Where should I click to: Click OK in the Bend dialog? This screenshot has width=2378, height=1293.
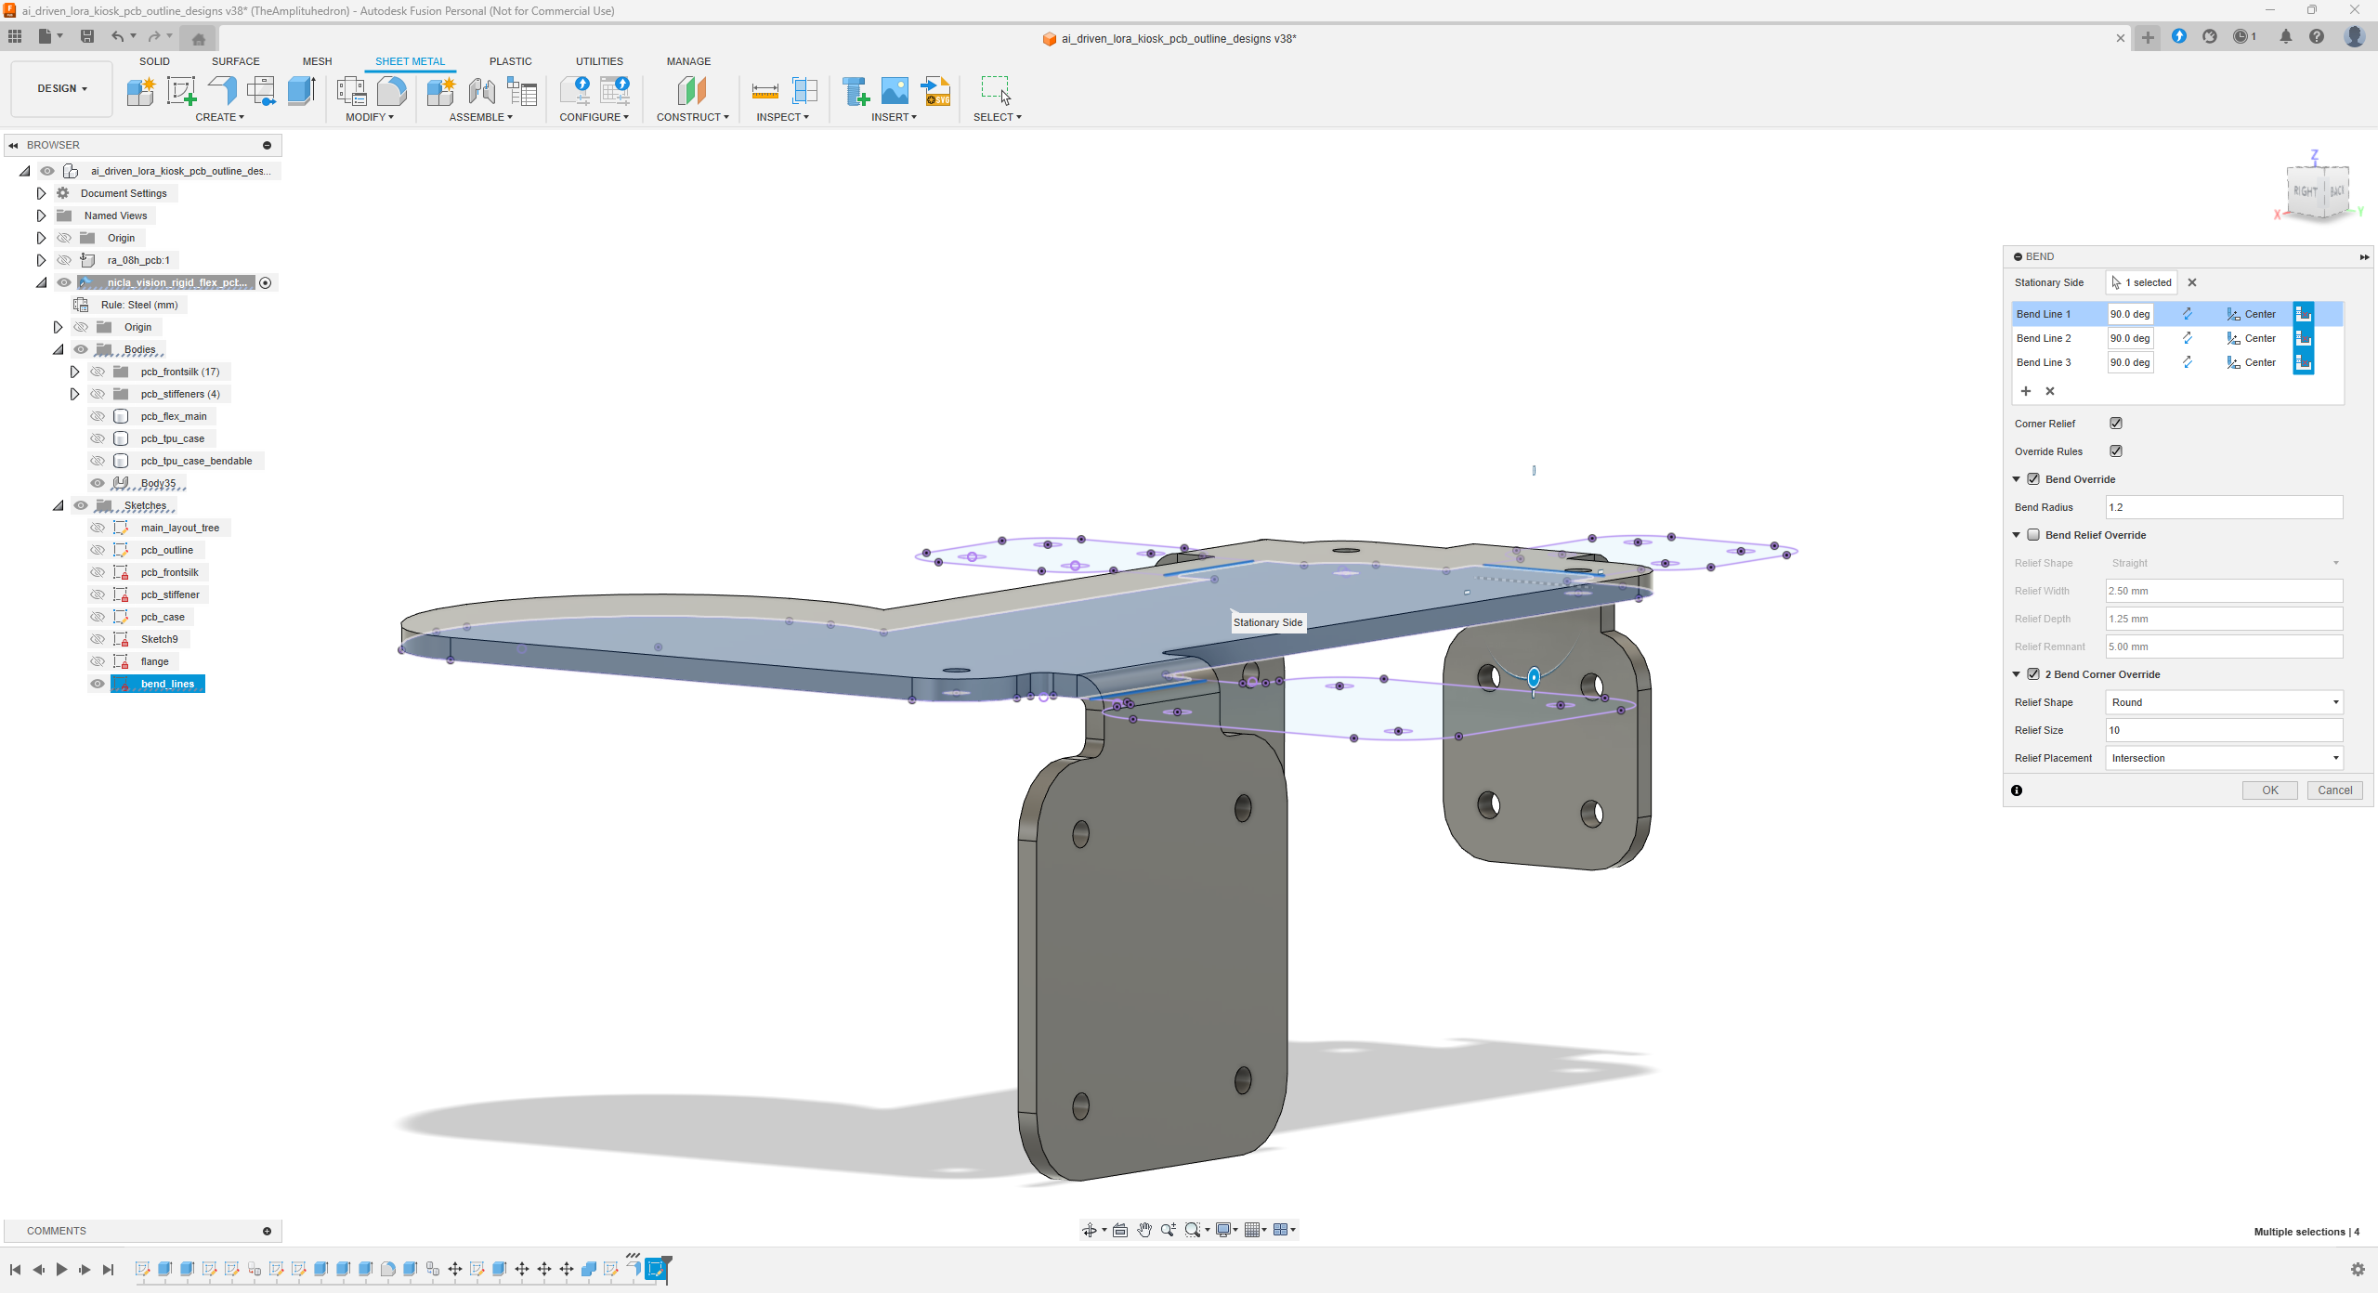pos(2269,790)
